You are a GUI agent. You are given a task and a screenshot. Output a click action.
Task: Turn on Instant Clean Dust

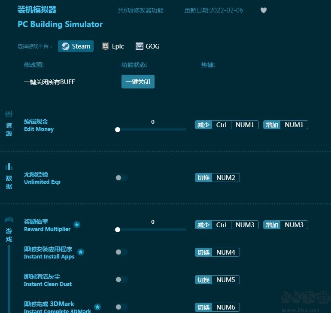(121, 280)
